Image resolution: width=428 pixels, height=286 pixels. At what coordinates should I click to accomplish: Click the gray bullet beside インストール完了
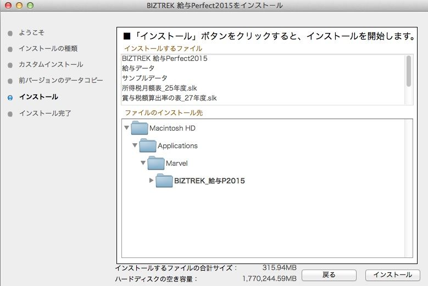click(10, 114)
